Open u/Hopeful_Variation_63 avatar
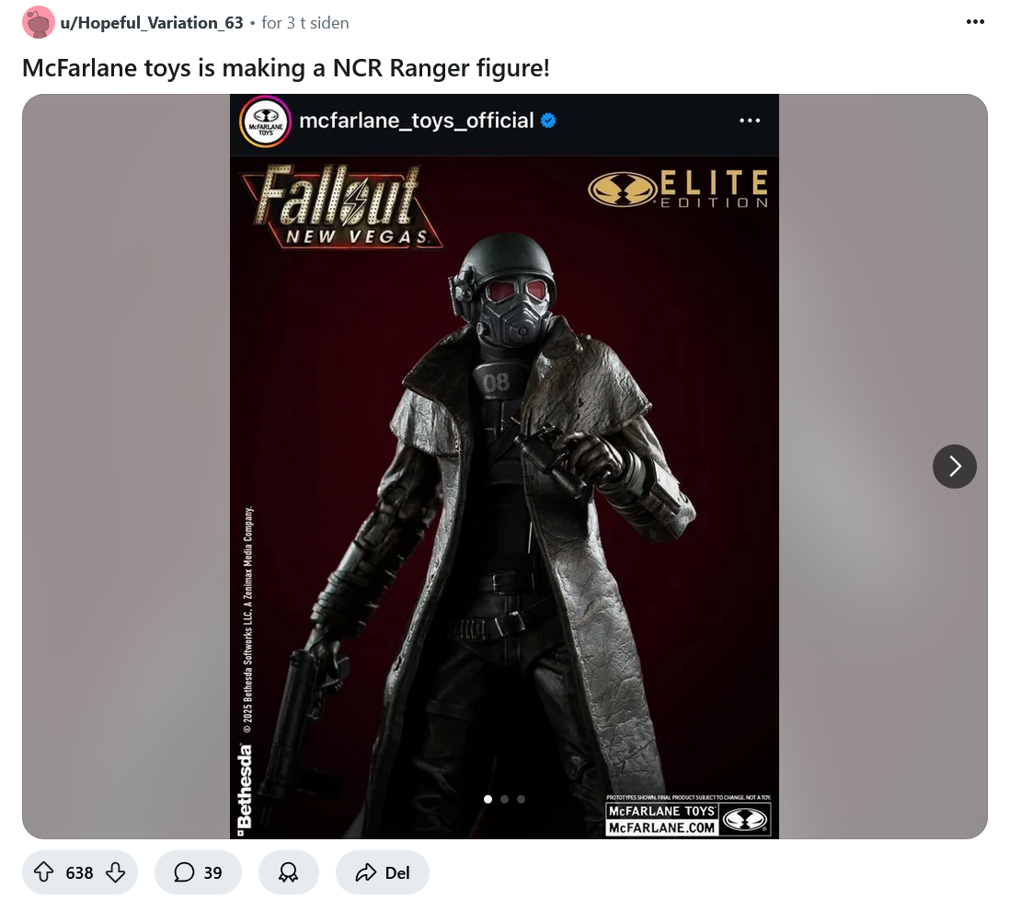The width and height of the screenshot is (1010, 900). point(38,23)
